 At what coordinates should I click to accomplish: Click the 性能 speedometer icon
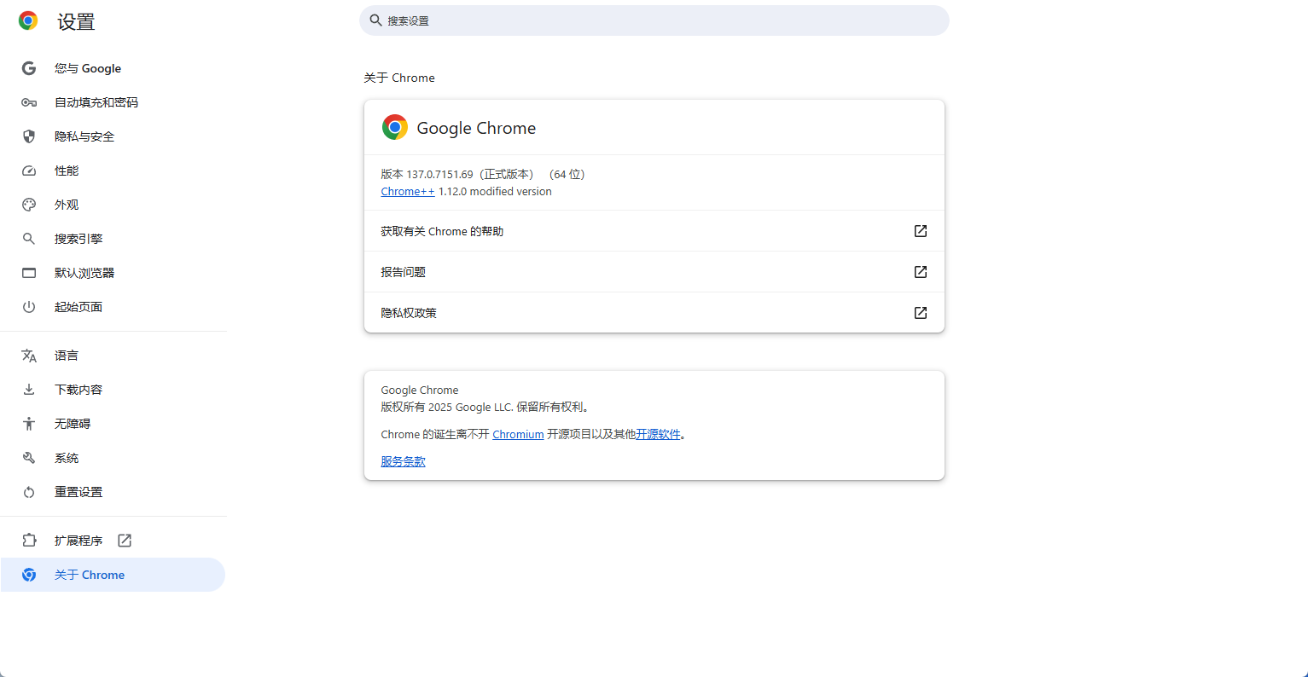(28, 171)
